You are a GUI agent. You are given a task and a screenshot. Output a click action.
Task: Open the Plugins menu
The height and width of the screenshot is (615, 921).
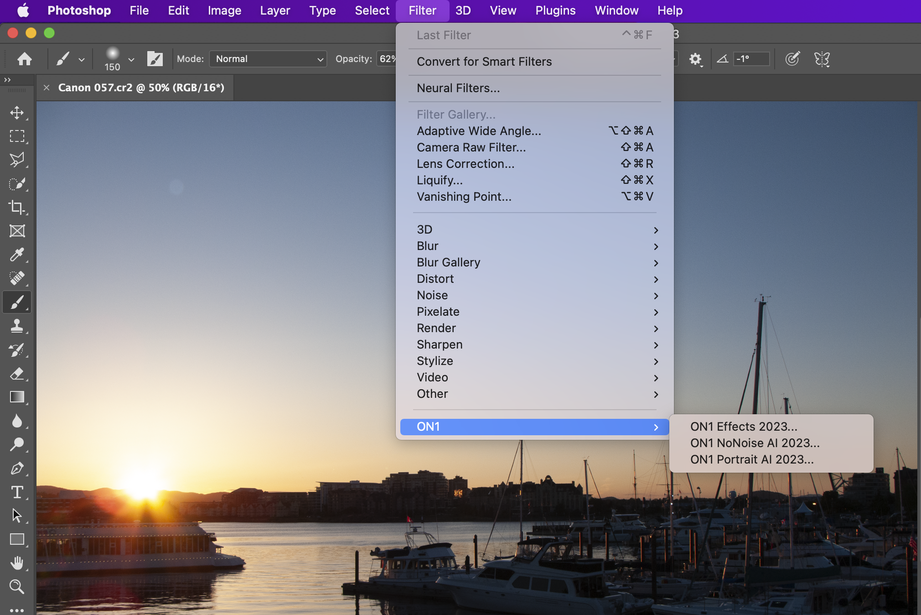coord(555,10)
